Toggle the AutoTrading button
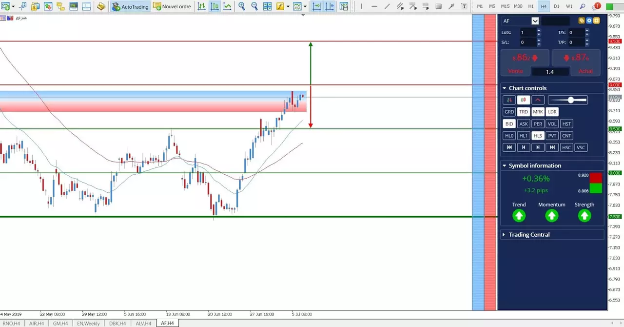Viewport: 624px width, 327px height. [130, 6]
